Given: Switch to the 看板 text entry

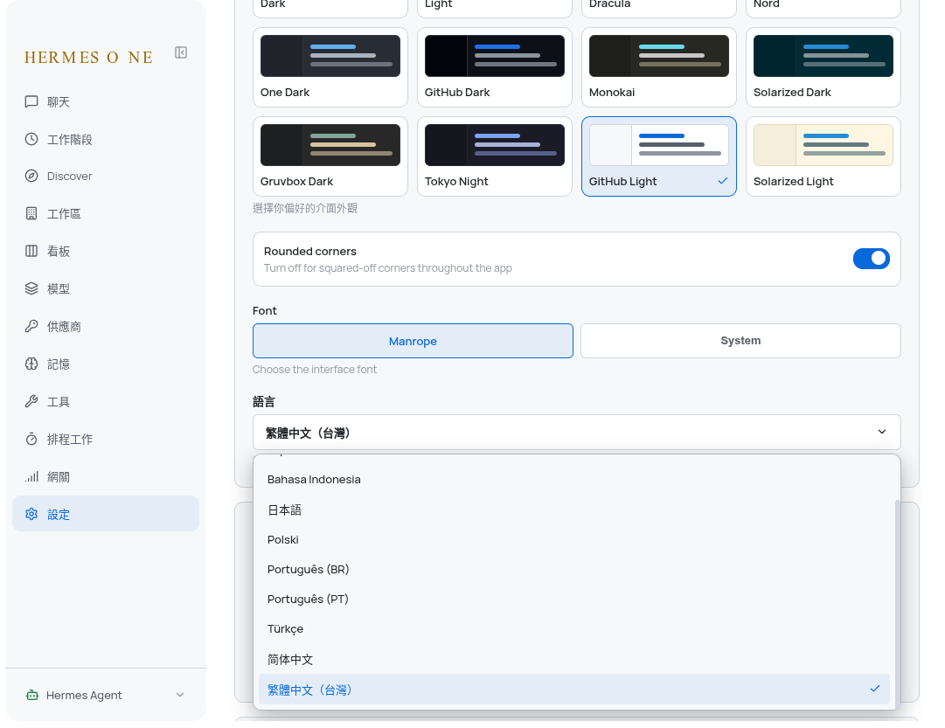Looking at the screenshot, I should [59, 252].
